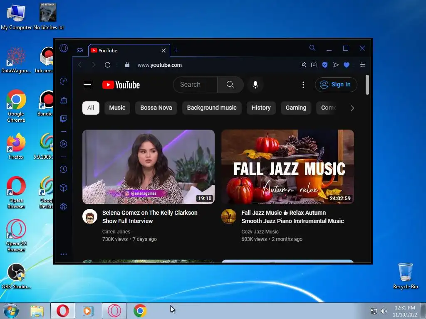Open the send/flow arrow icon in address bar
This screenshot has width=426, height=319.
pos(336,65)
